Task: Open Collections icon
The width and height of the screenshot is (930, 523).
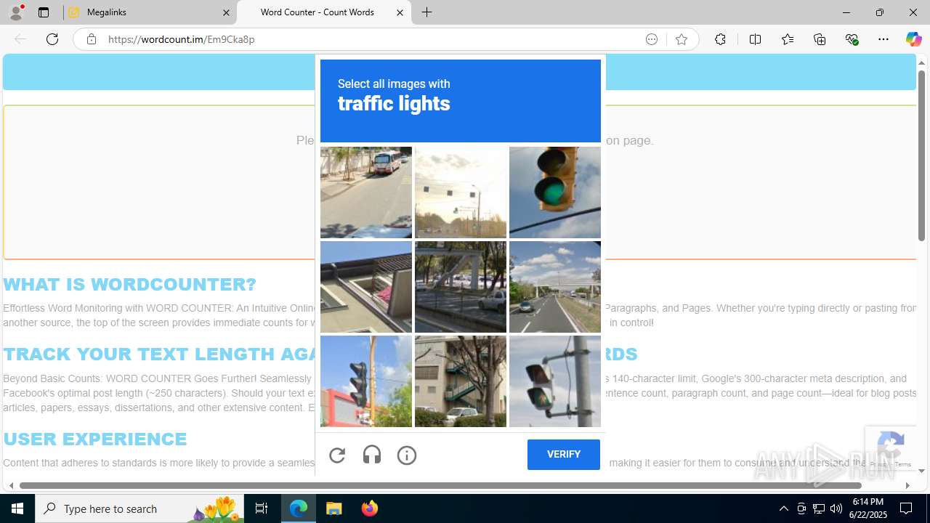Action: pyautogui.click(x=820, y=39)
